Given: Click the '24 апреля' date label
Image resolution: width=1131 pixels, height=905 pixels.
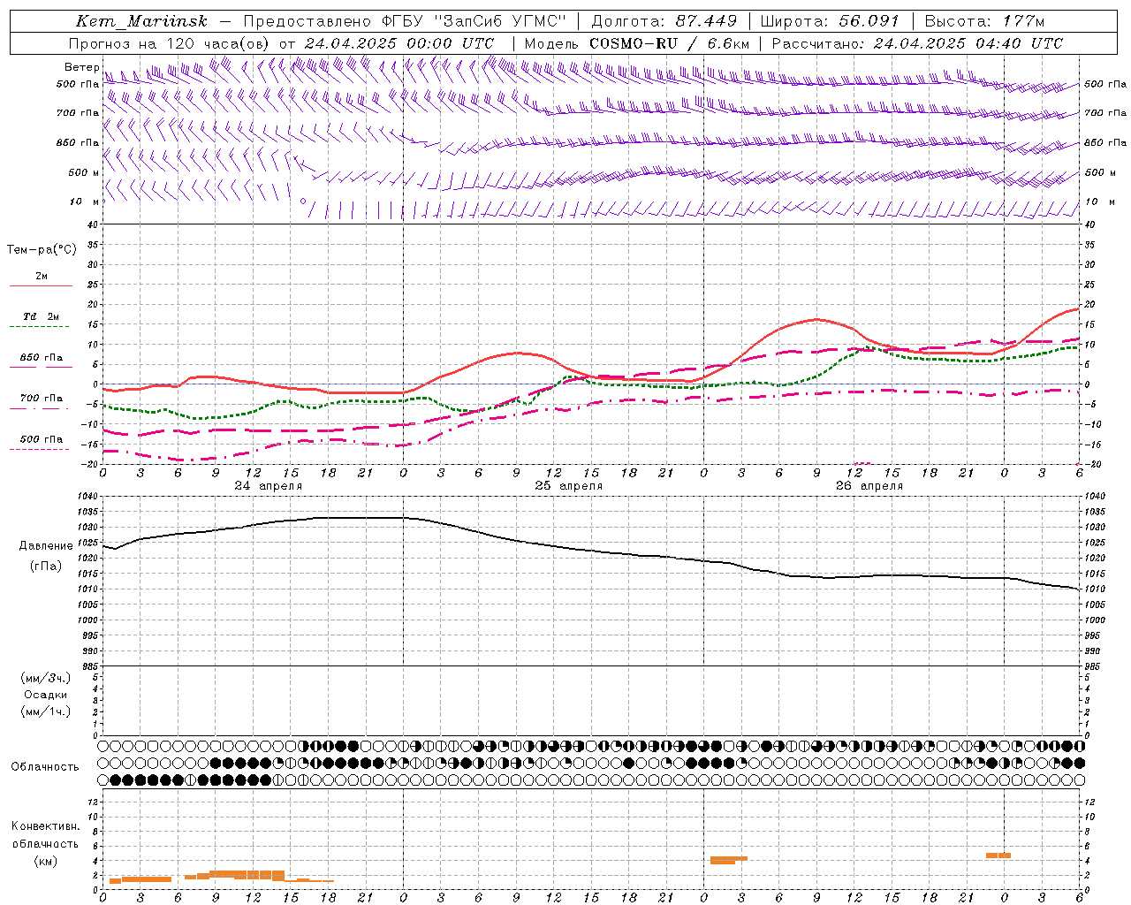Looking at the screenshot, I should click(268, 486).
